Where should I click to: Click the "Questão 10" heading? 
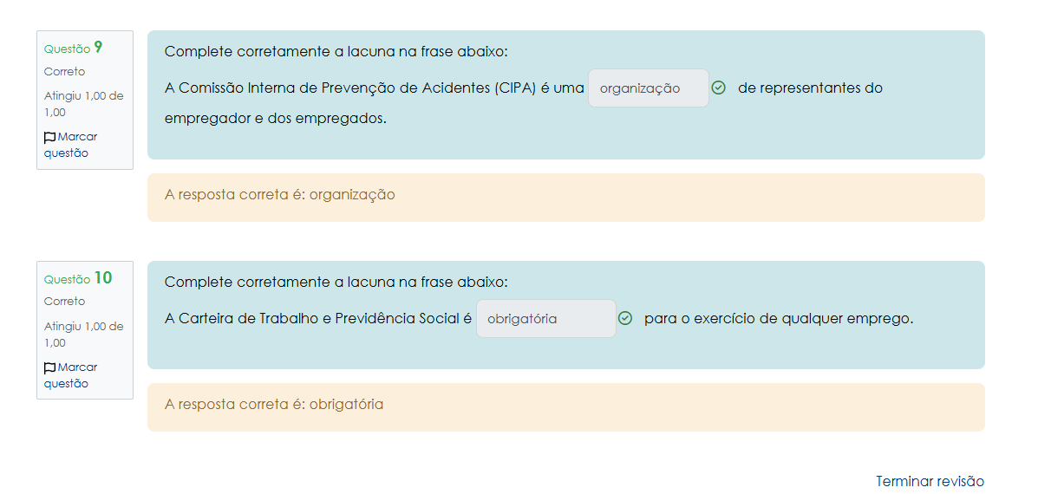point(77,279)
